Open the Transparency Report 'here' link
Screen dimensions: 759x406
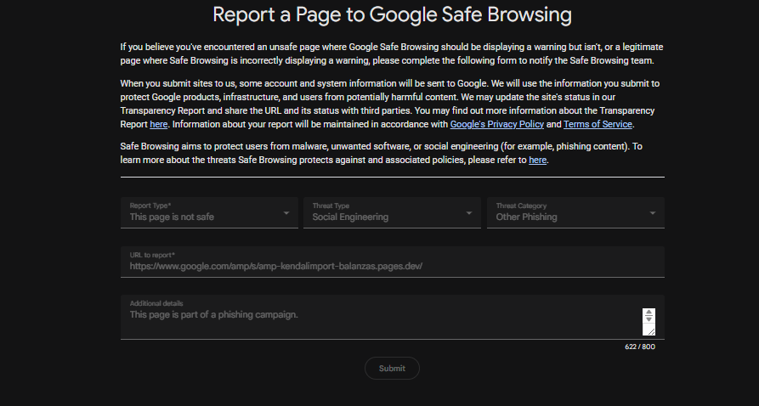[x=158, y=124]
